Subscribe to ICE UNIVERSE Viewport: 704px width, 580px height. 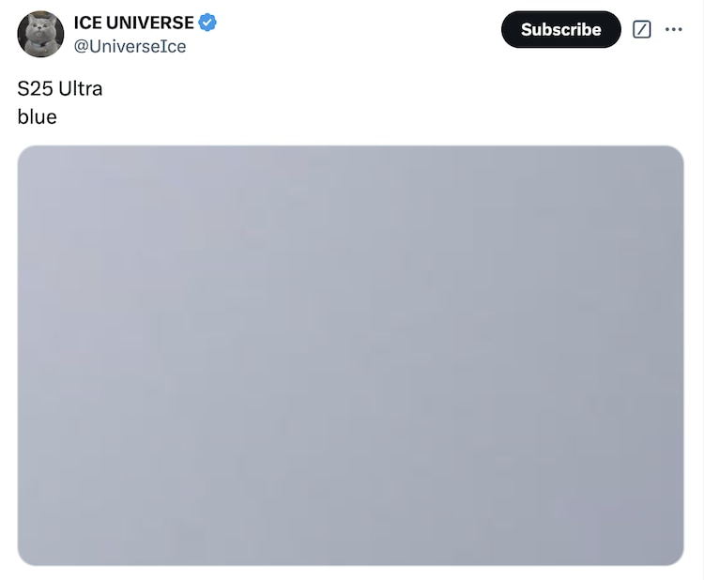pyautogui.click(x=560, y=30)
